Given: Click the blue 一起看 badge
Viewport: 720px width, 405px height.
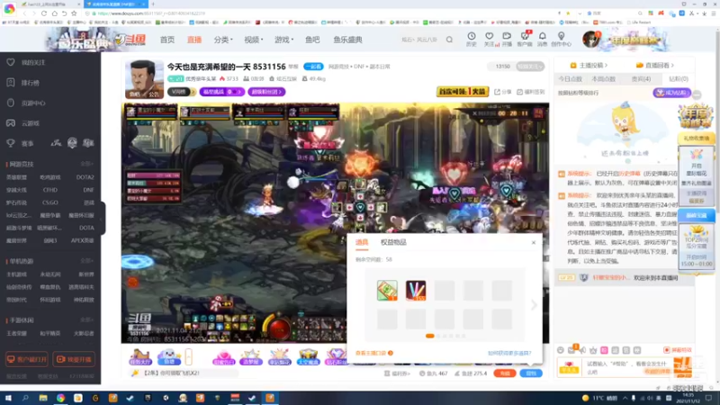Looking at the screenshot, I should (313, 67).
